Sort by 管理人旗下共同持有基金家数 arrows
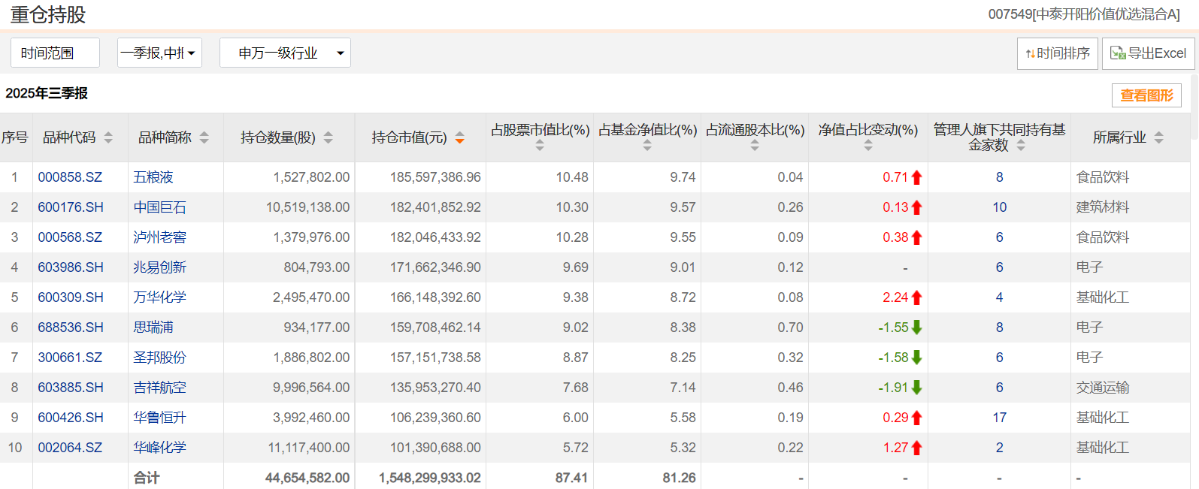This screenshot has width=1199, height=489. pyautogui.click(x=1021, y=146)
